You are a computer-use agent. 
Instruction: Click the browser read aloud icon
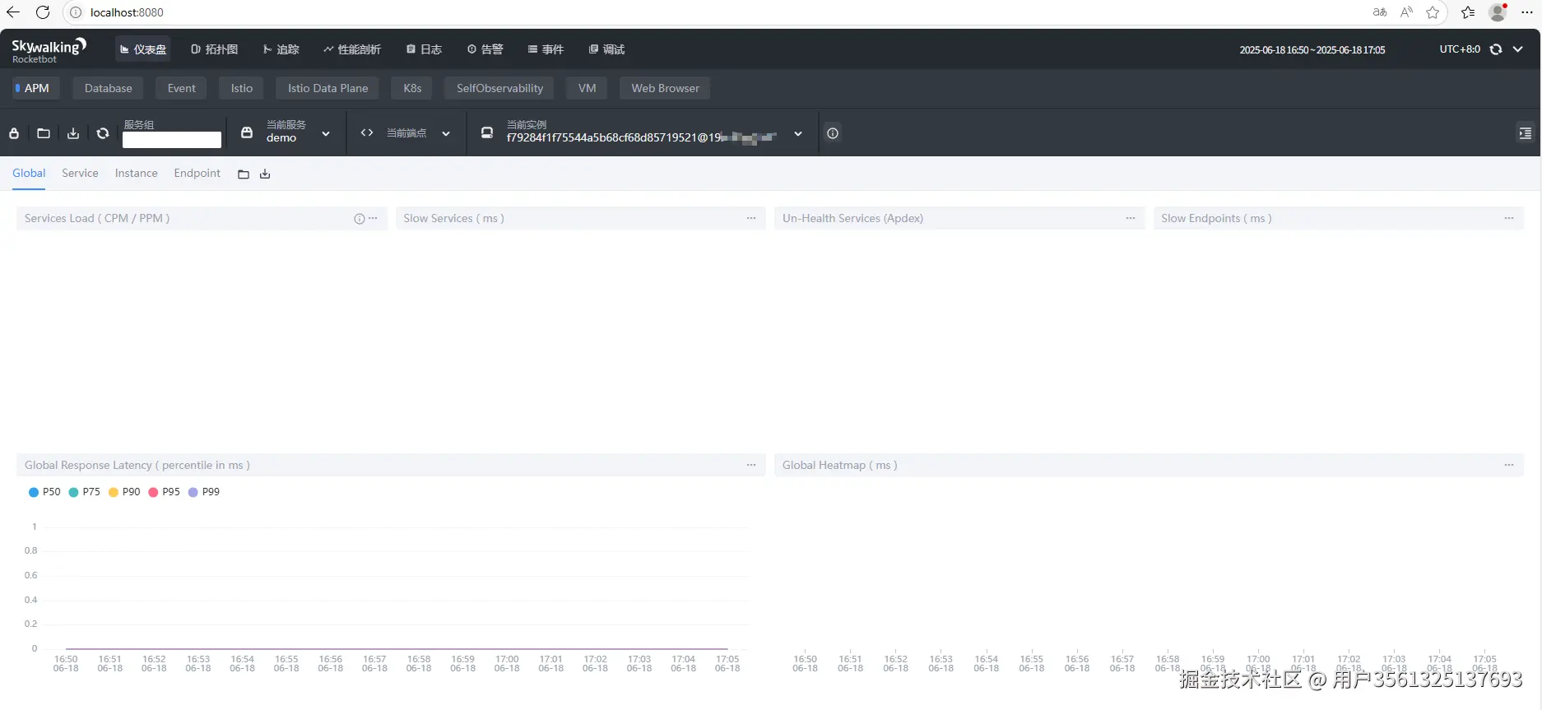coord(1406,12)
